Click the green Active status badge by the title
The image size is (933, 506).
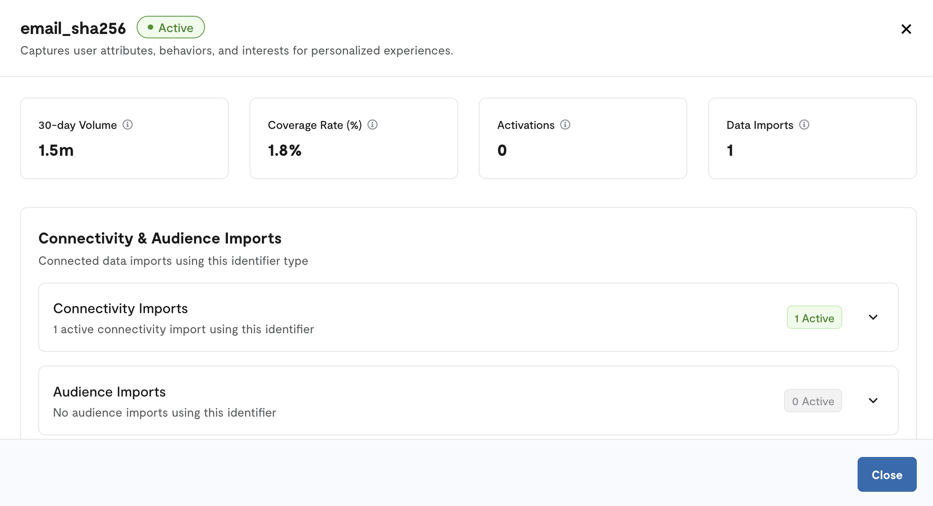click(x=171, y=27)
